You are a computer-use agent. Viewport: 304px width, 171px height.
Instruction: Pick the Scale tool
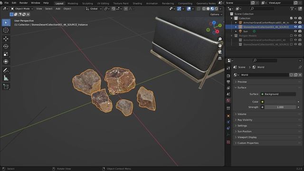[6, 54]
